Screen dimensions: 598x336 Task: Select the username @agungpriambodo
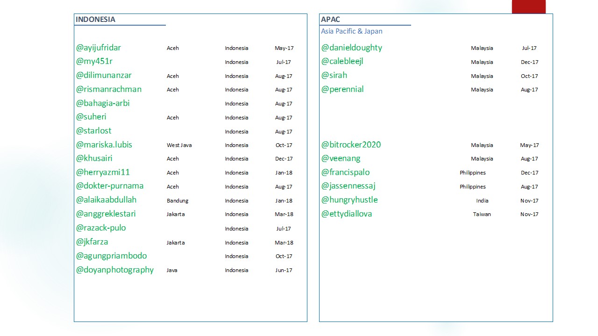click(112, 256)
